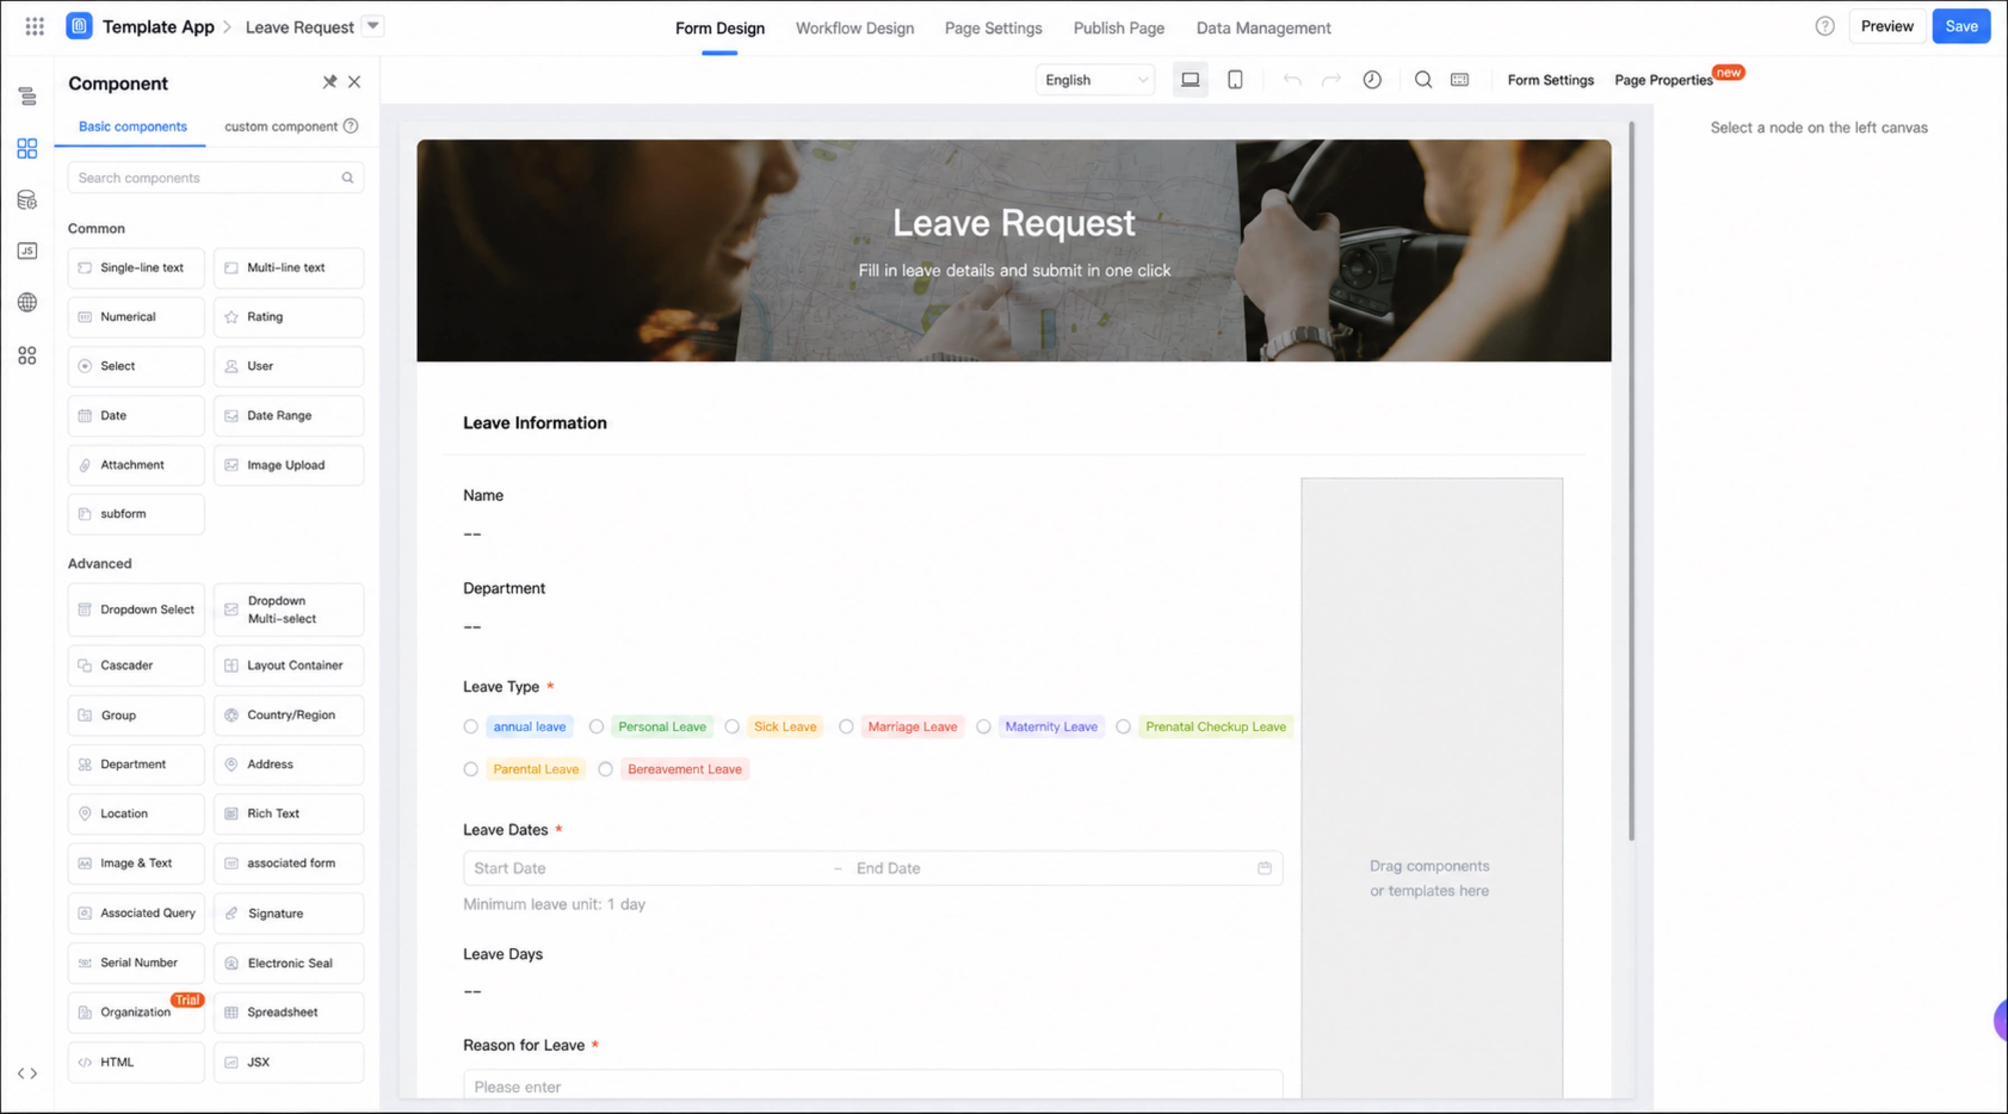
Task: Open the data source sidebar icon
Action: (x=27, y=200)
